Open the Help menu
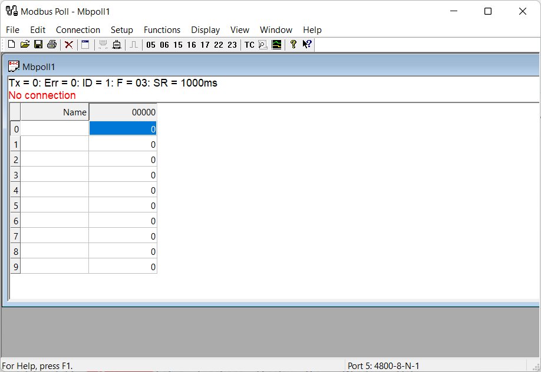The height and width of the screenshot is (372, 541). coord(312,30)
